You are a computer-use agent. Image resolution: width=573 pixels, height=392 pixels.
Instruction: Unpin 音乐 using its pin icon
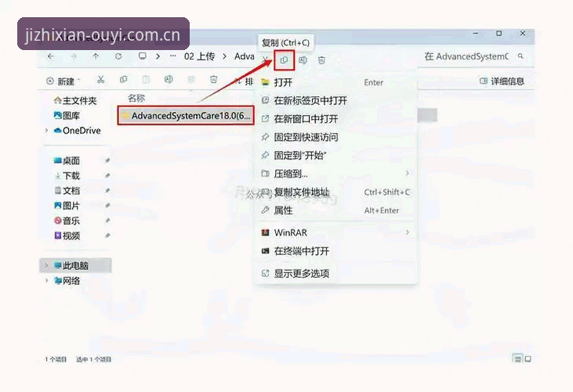coord(107,221)
